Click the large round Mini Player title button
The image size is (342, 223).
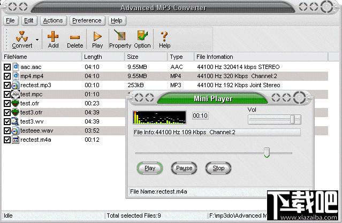(300, 97)
